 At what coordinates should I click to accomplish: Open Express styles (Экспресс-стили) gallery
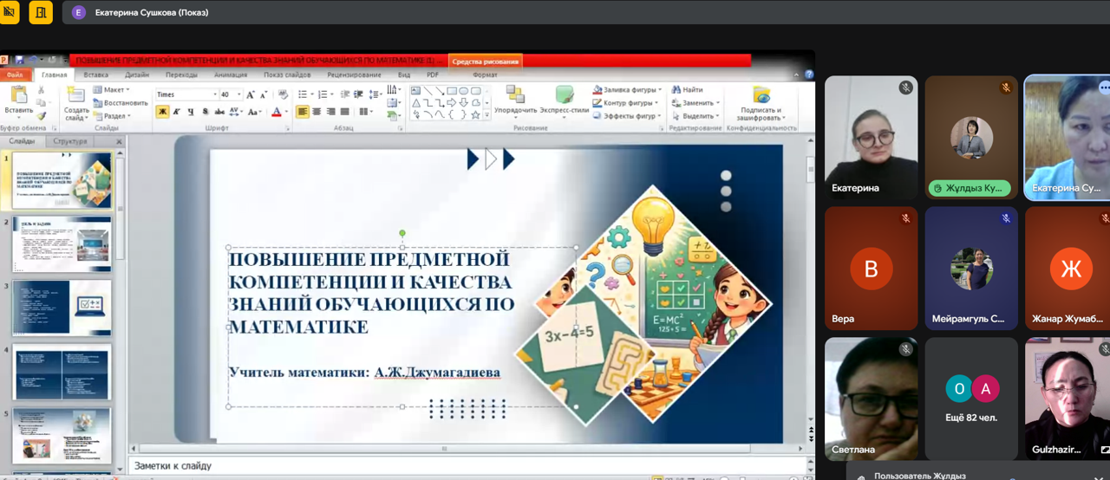[564, 95]
